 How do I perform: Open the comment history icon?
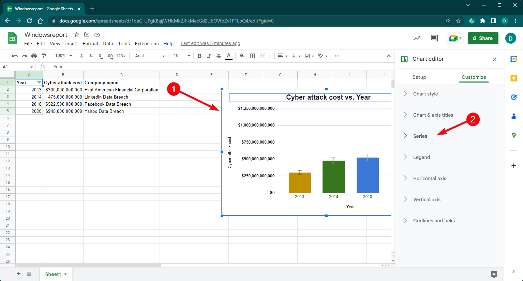434,38
